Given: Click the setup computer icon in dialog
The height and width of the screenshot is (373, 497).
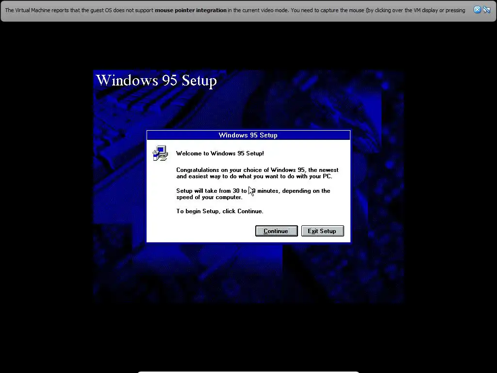Looking at the screenshot, I should click(x=160, y=153).
